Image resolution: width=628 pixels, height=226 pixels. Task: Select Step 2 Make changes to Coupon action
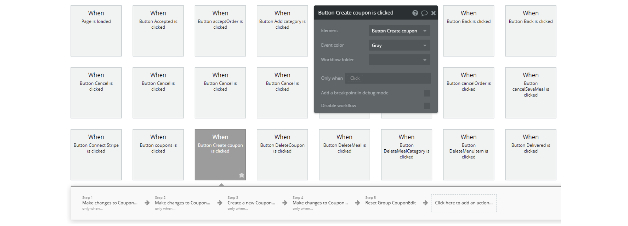(182, 203)
